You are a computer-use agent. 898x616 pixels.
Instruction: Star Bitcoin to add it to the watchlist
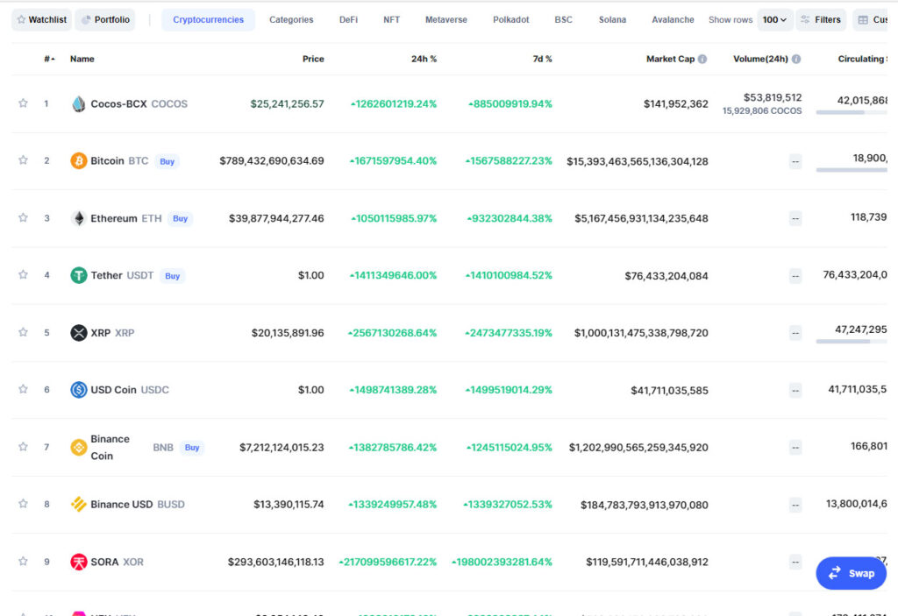pyautogui.click(x=23, y=159)
